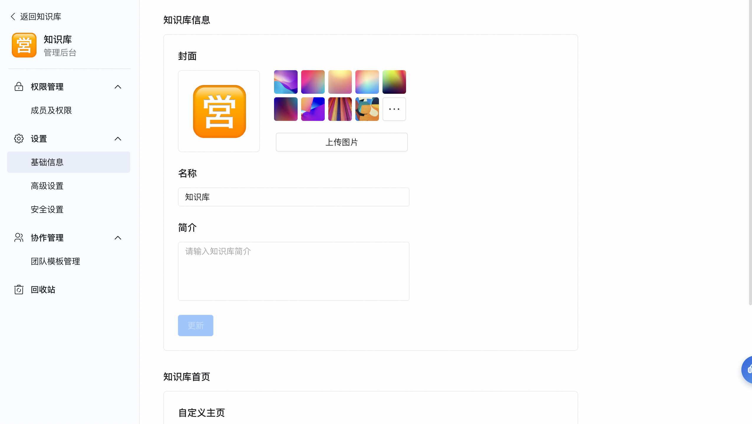The height and width of the screenshot is (424, 752).
Task: Click the recycle bin icon for 回收站
Action: click(19, 290)
